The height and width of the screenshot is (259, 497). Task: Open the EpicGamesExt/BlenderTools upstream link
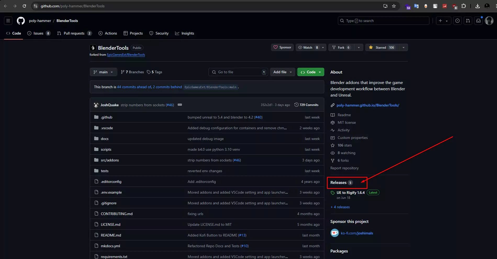coord(126,55)
